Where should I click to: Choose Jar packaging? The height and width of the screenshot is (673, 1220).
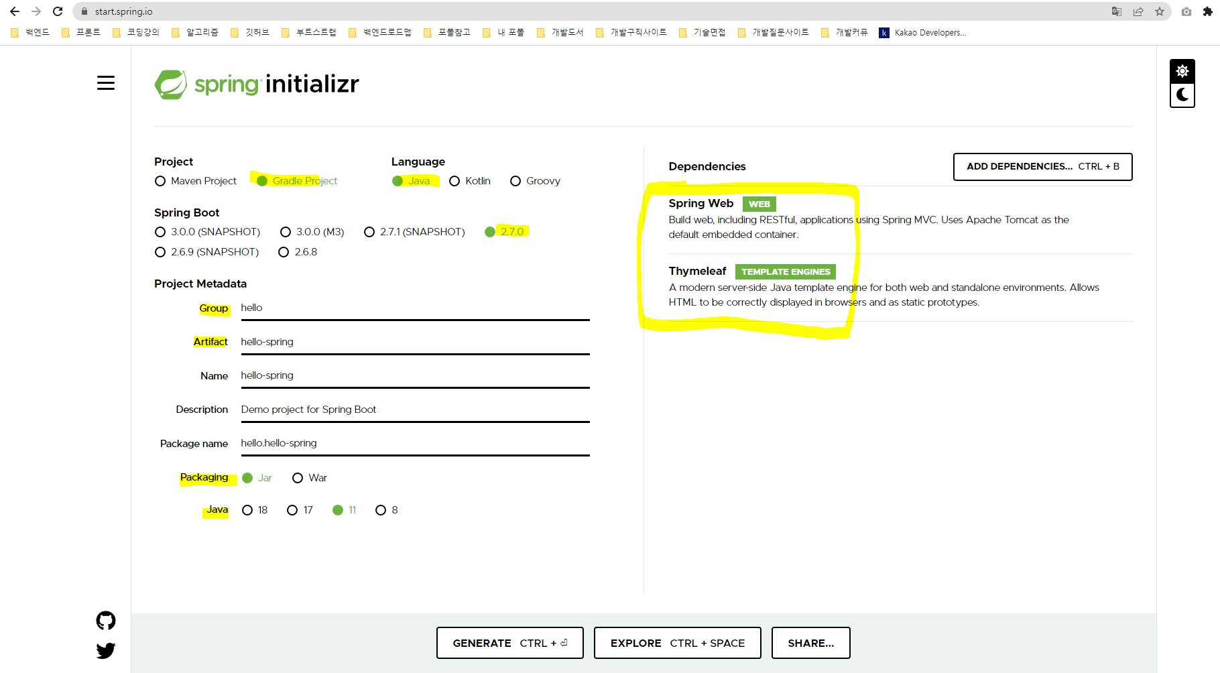[257, 478]
